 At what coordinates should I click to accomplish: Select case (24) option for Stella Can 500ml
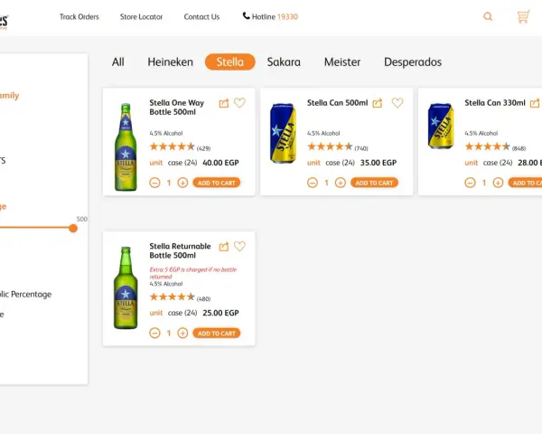click(340, 163)
